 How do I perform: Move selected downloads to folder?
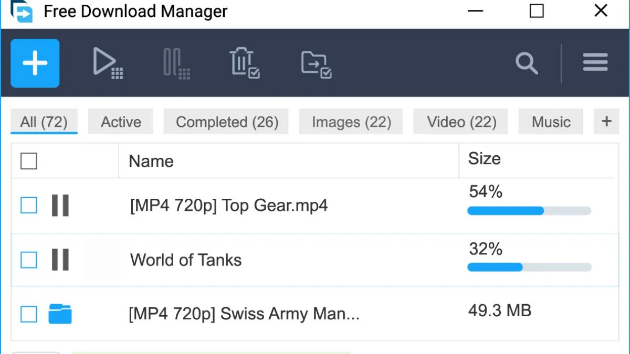315,63
